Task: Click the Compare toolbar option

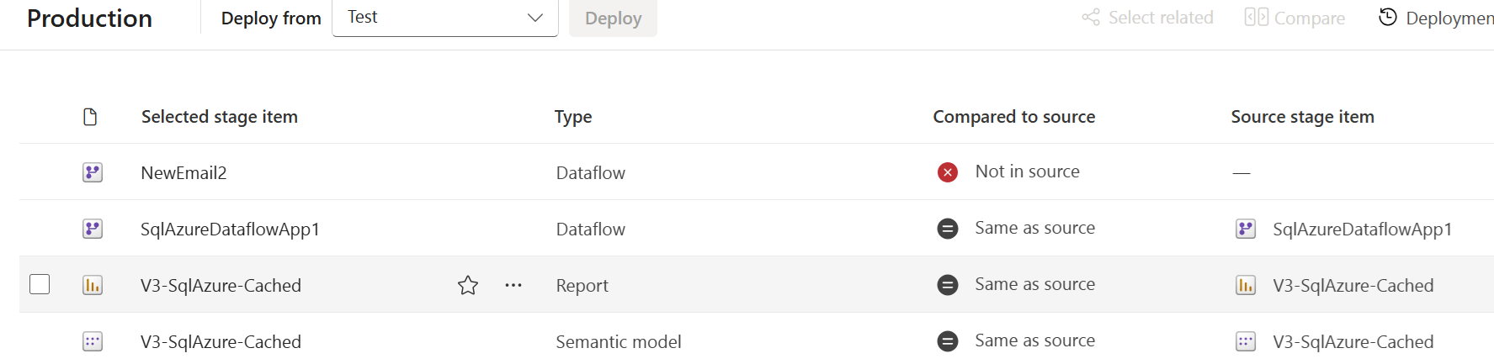Action: point(1295,18)
